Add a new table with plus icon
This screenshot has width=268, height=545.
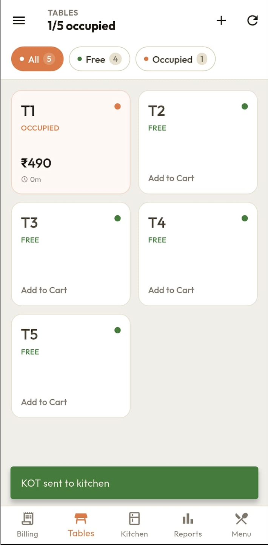point(221,20)
